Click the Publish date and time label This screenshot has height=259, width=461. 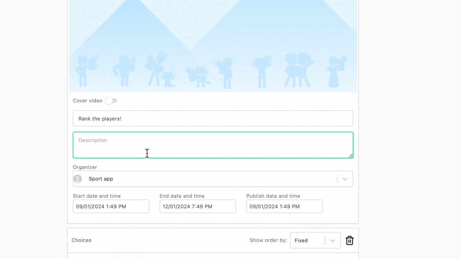273,196
